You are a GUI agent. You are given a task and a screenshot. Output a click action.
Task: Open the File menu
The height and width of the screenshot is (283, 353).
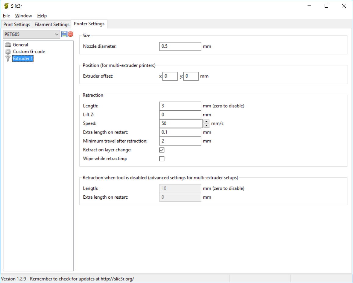click(x=6, y=16)
